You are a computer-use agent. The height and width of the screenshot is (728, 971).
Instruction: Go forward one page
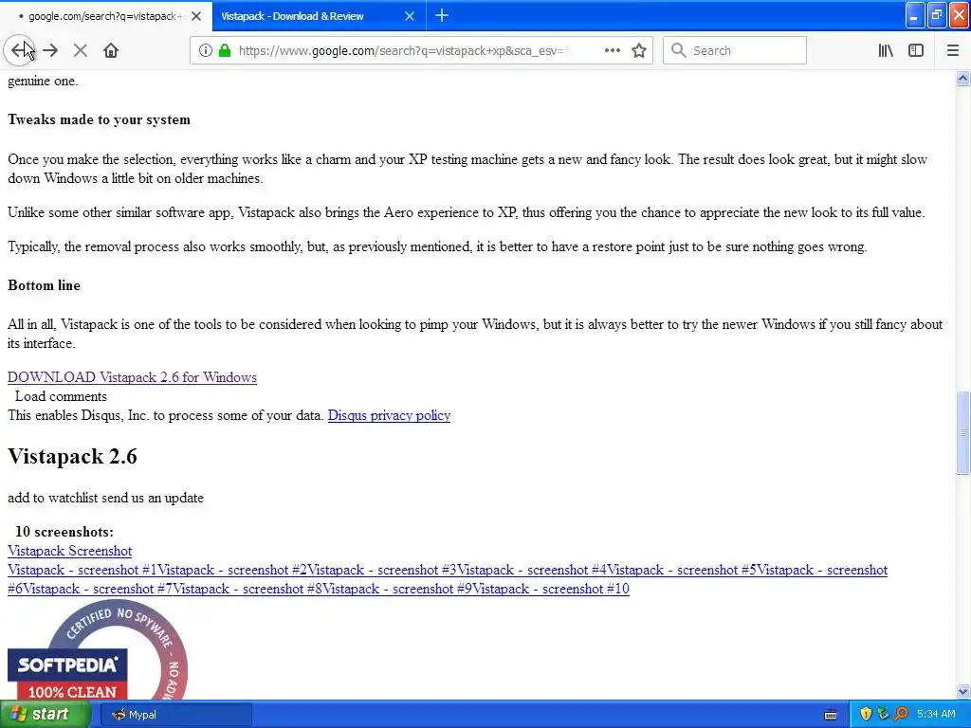(x=51, y=50)
